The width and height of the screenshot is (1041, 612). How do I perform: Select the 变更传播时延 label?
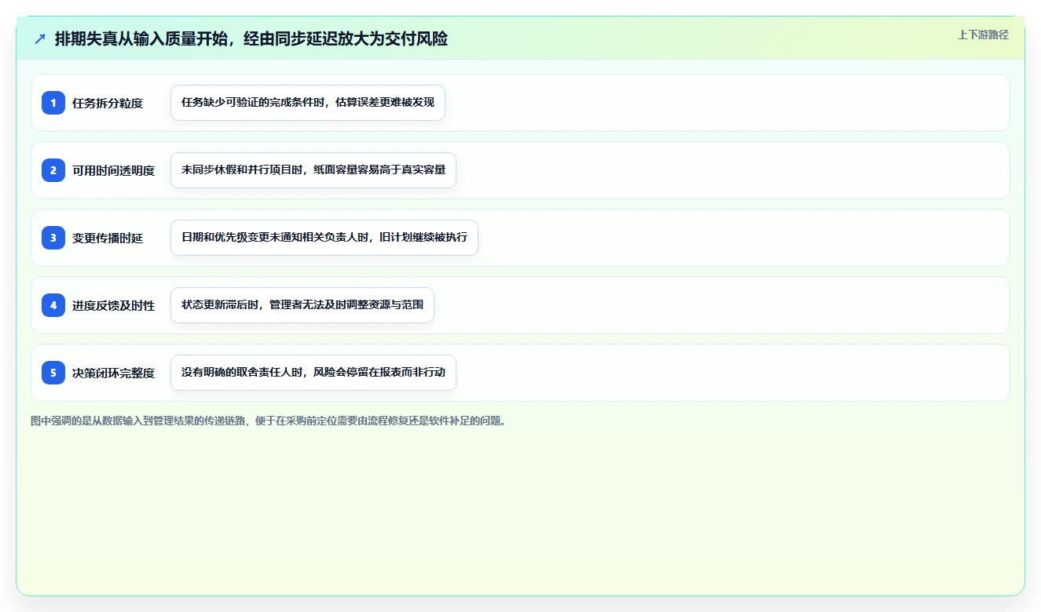click(108, 238)
